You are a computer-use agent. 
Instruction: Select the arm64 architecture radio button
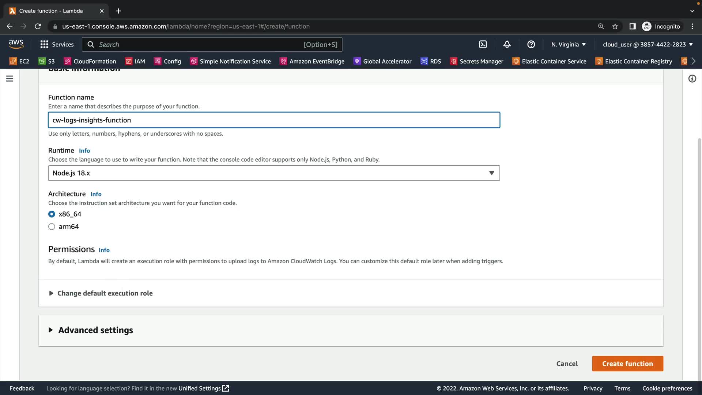tap(52, 226)
